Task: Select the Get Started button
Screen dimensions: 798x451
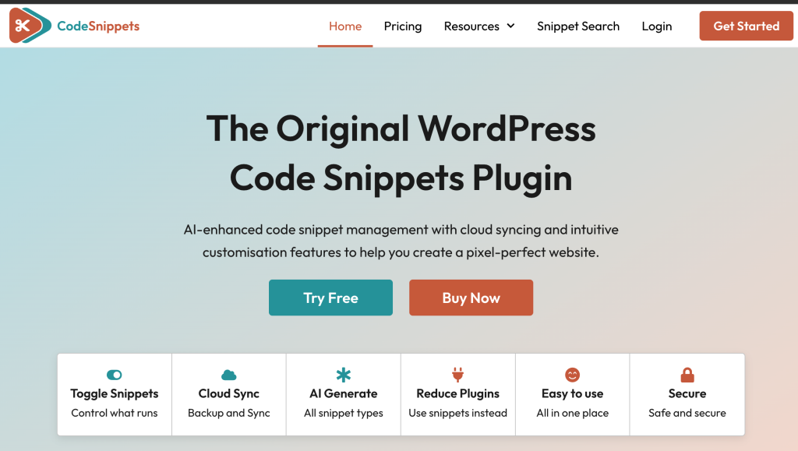Action: pyautogui.click(x=746, y=26)
